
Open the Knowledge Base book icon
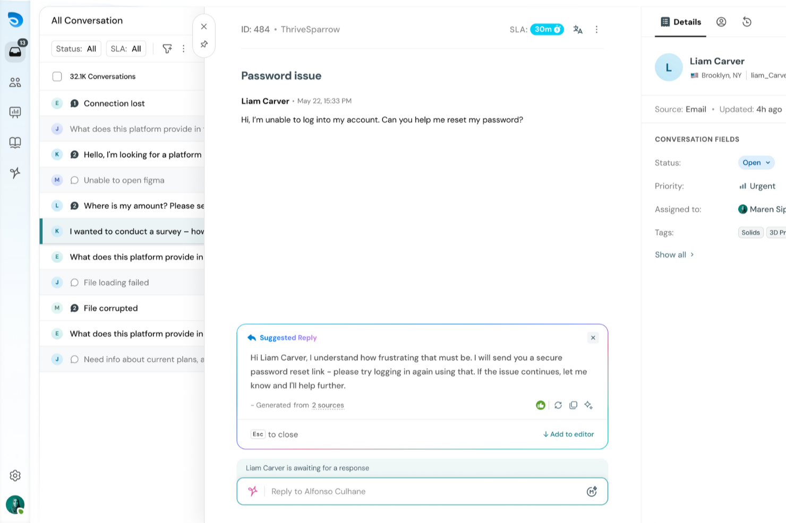coord(15,142)
